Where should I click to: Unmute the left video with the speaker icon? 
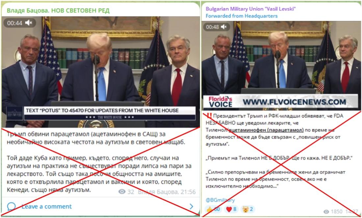coord(29,23)
